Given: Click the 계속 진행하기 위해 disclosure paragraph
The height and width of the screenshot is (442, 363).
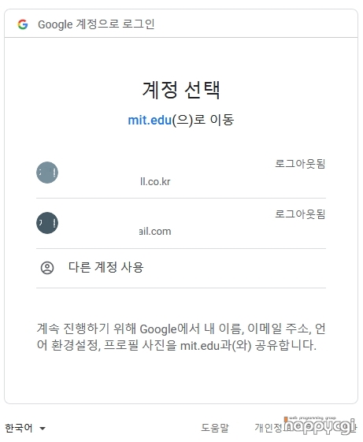Looking at the screenshot, I should (x=181, y=337).
